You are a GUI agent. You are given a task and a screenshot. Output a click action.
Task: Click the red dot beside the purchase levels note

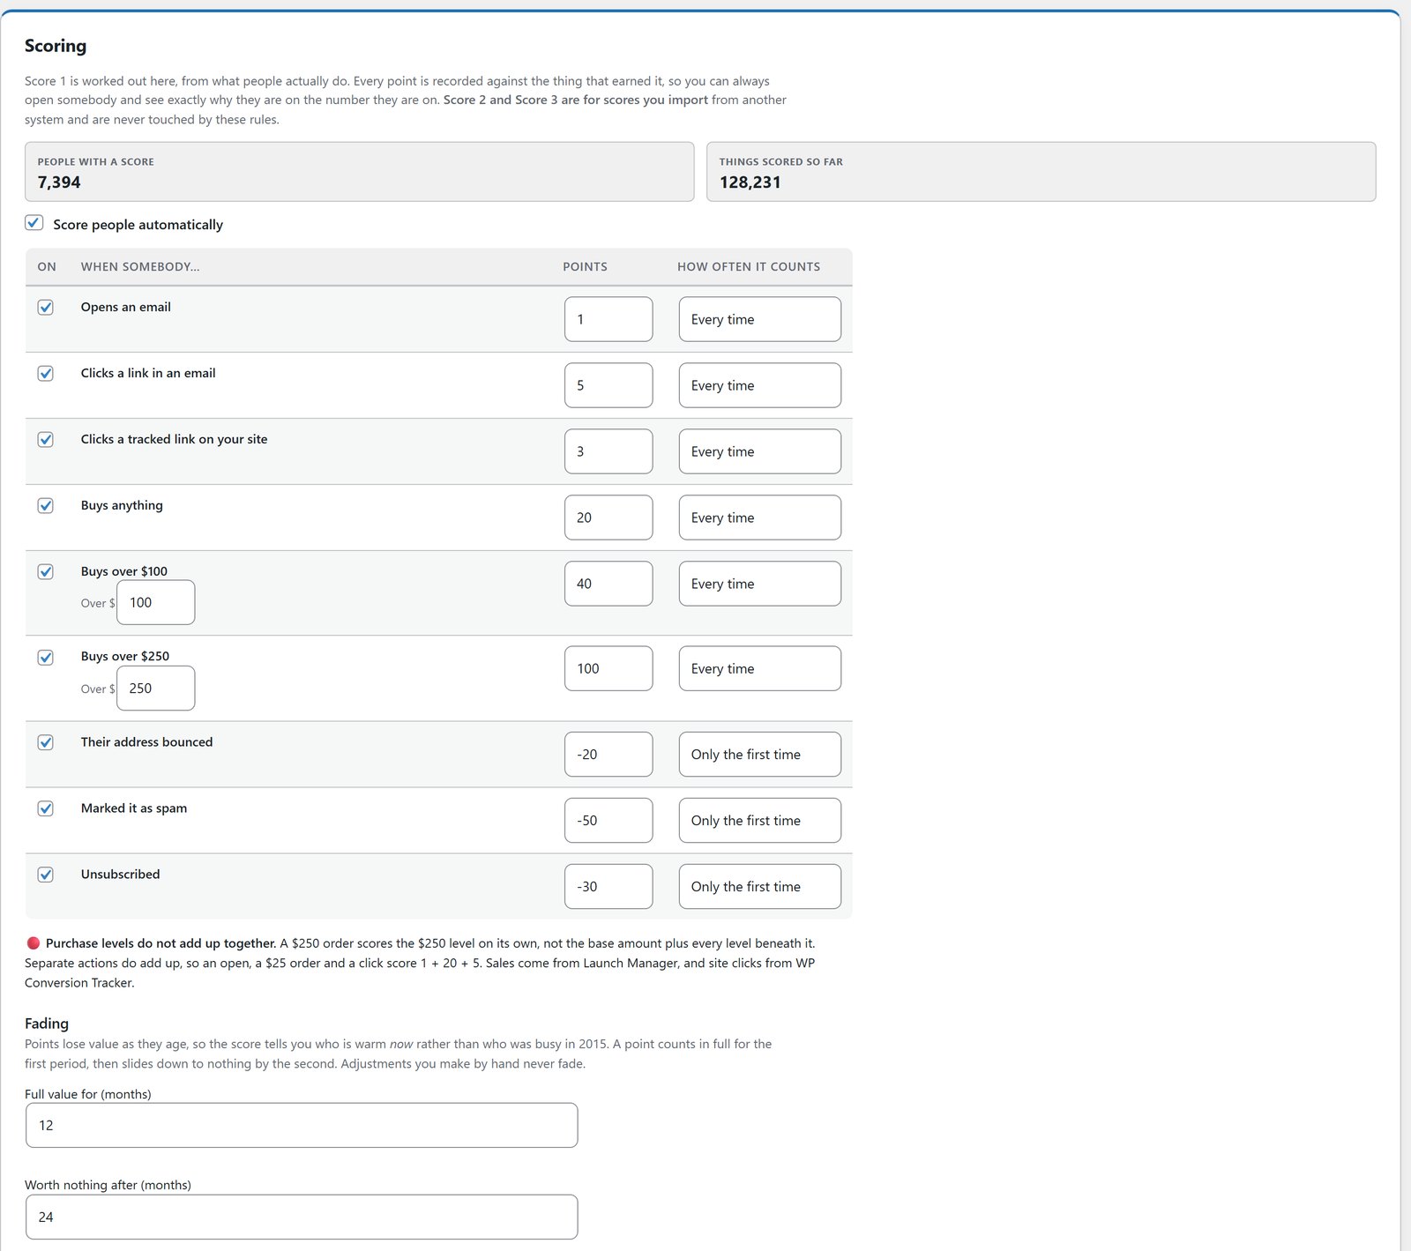(34, 943)
